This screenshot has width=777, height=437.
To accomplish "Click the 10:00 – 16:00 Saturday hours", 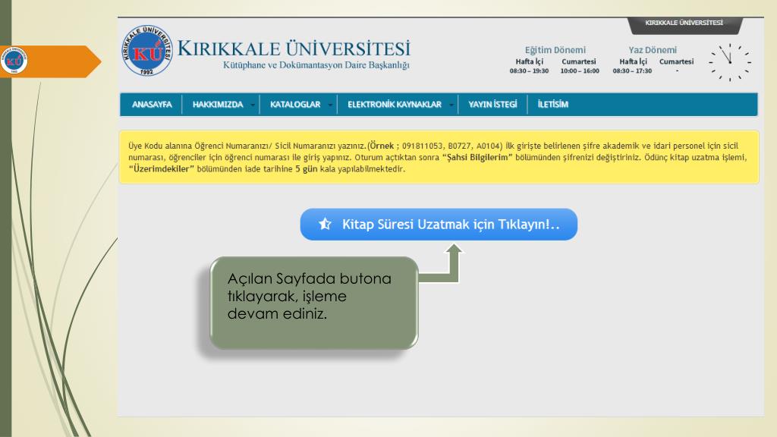I will pos(580,71).
